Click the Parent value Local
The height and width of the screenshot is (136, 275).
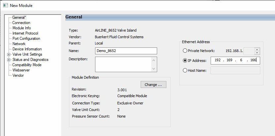click(x=99, y=43)
